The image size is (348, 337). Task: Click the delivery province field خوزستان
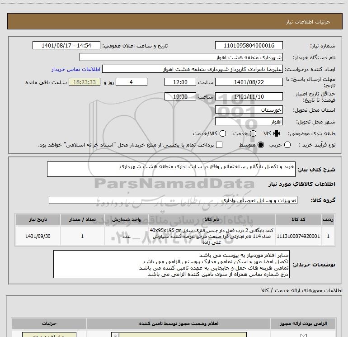(249, 110)
